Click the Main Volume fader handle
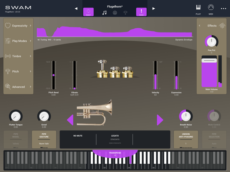The height and width of the screenshot is (172, 230). 209,60
